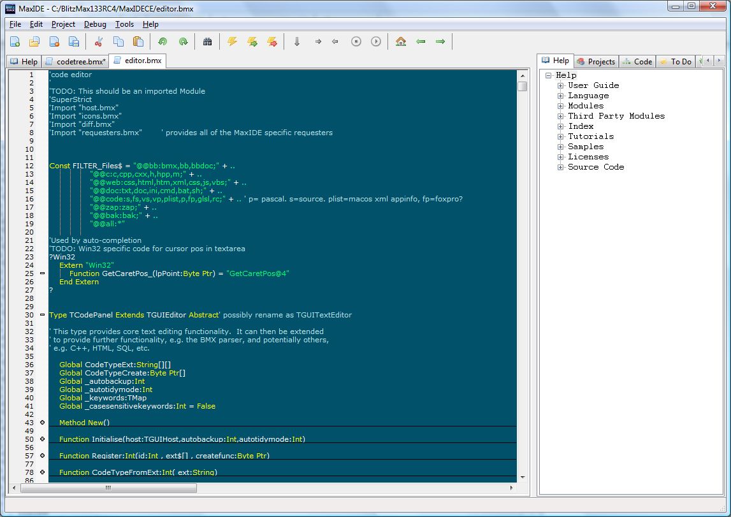Open Find with the binoculars icon
This screenshot has width=731, height=517.
click(x=207, y=41)
